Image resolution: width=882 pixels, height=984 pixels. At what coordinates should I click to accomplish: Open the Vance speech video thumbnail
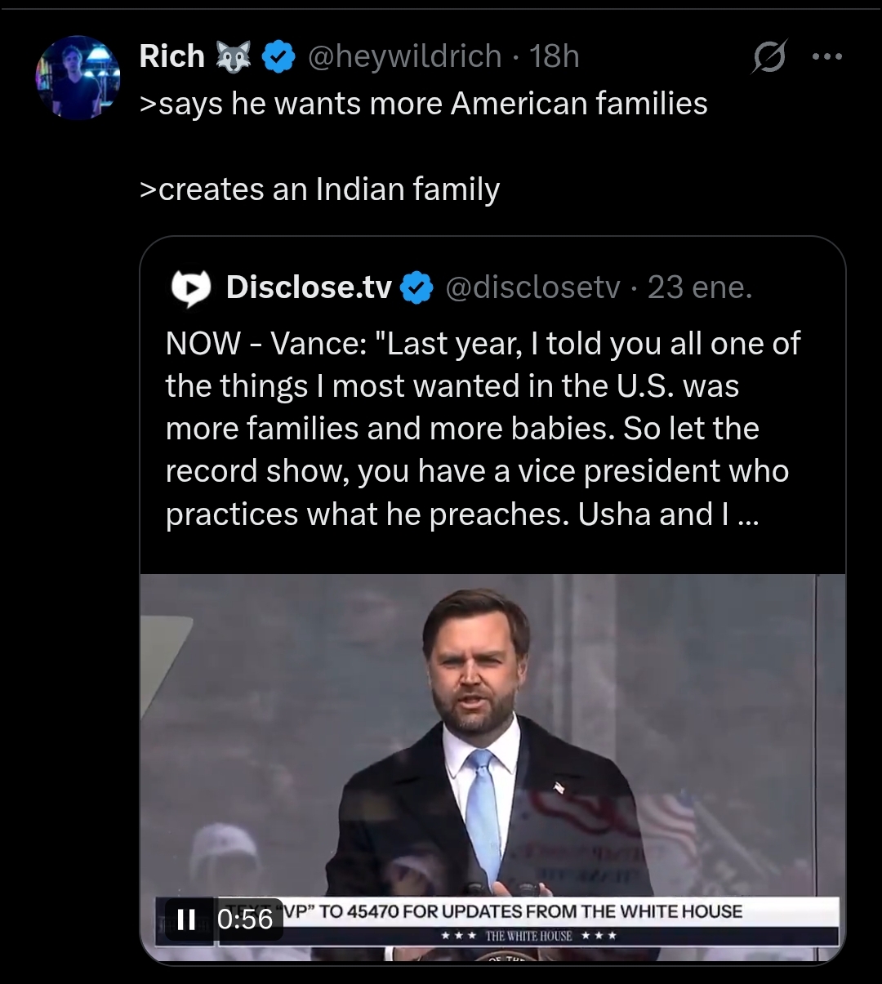coord(492,768)
